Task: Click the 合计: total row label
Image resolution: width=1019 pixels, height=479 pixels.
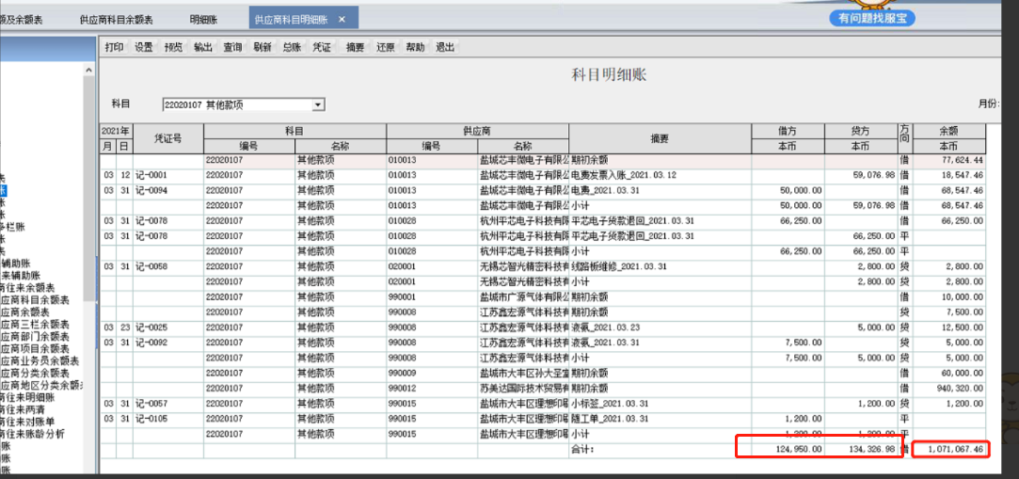Action: tap(583, 449)
